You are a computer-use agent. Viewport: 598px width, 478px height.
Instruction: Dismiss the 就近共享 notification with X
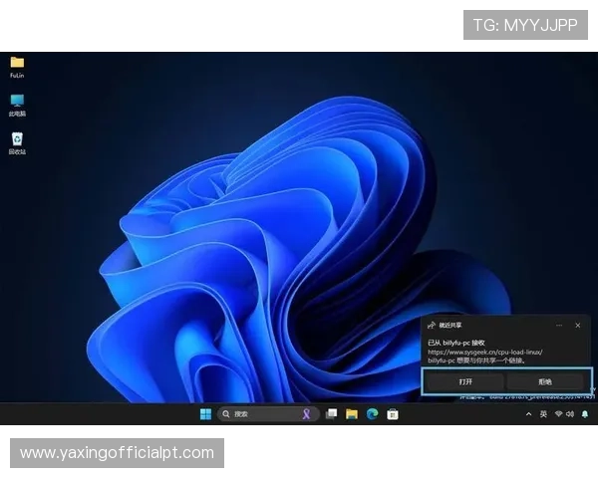point(578,325)
